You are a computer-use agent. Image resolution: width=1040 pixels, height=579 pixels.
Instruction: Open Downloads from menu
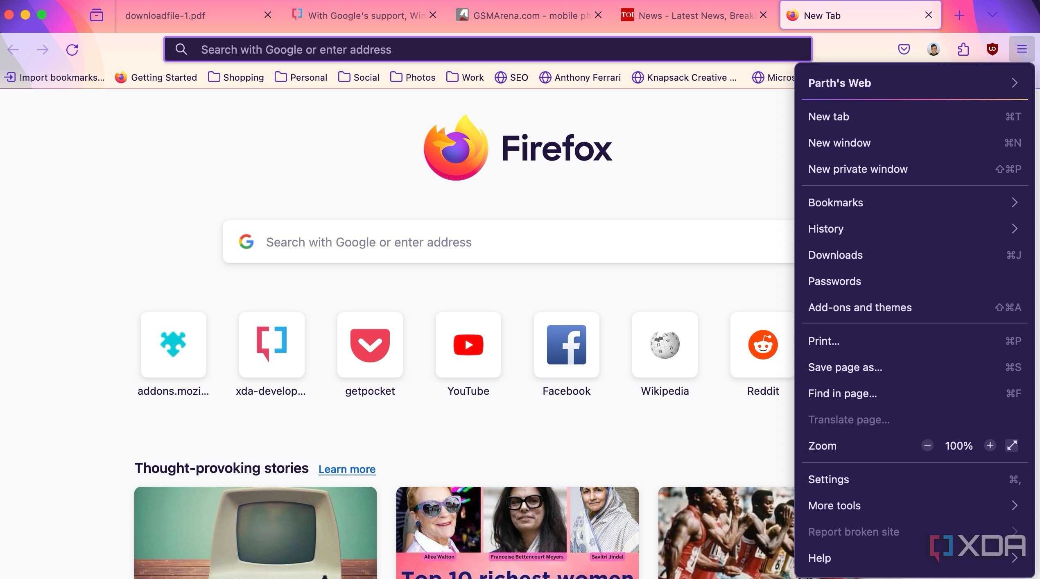pyautogui.click(x=915, y=255)
